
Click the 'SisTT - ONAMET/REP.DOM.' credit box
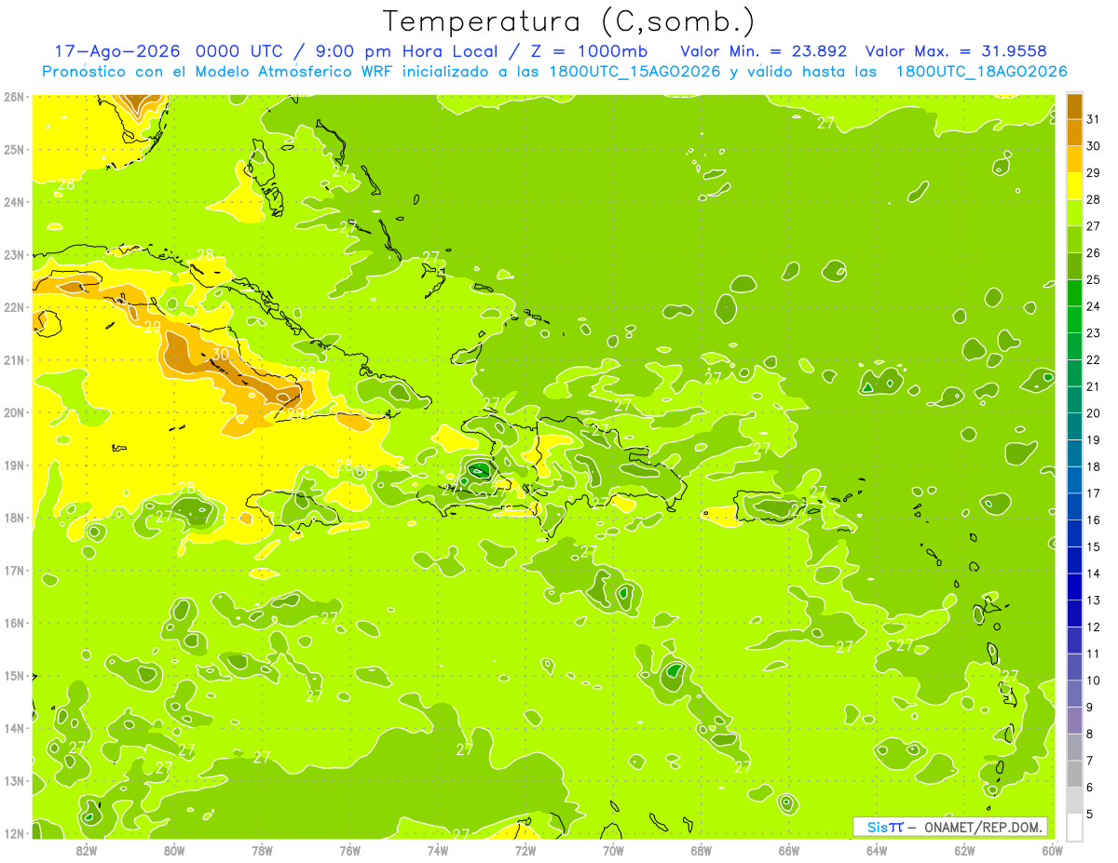[950, 827]
